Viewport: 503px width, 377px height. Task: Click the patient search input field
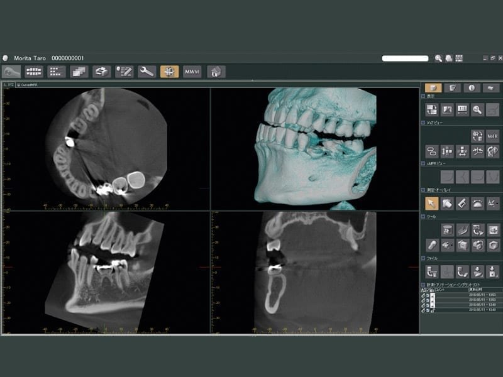[405, 58]
